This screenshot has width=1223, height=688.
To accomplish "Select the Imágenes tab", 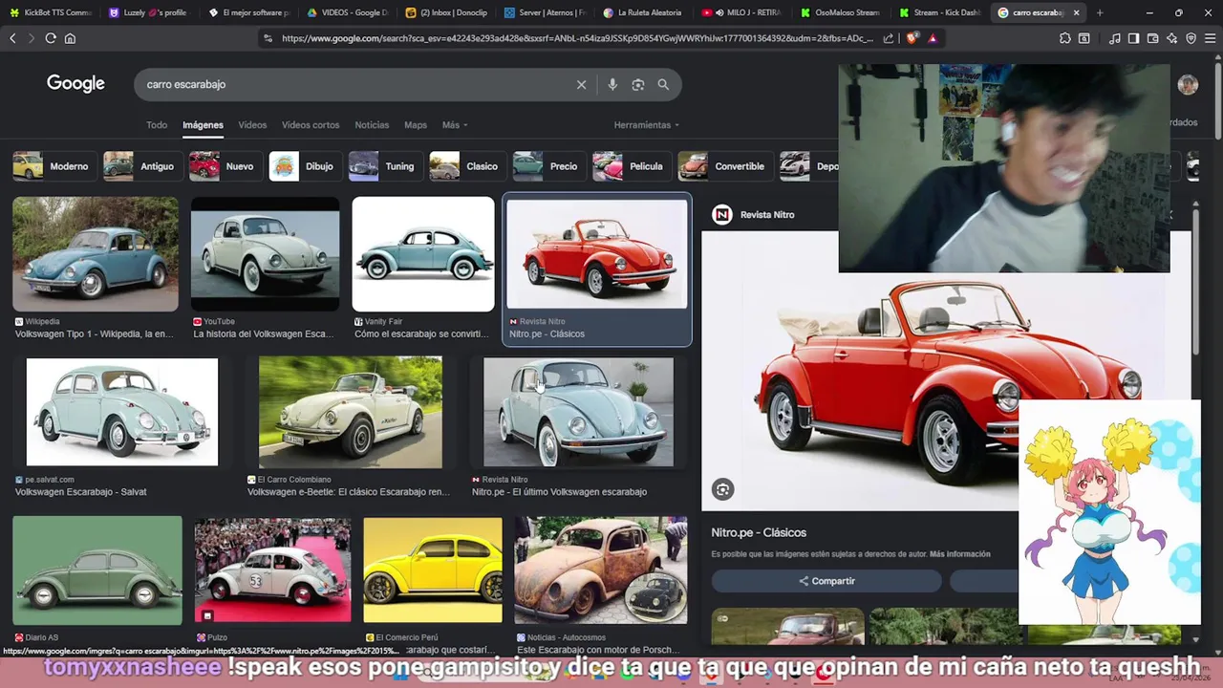I will [x=203, y=125].
